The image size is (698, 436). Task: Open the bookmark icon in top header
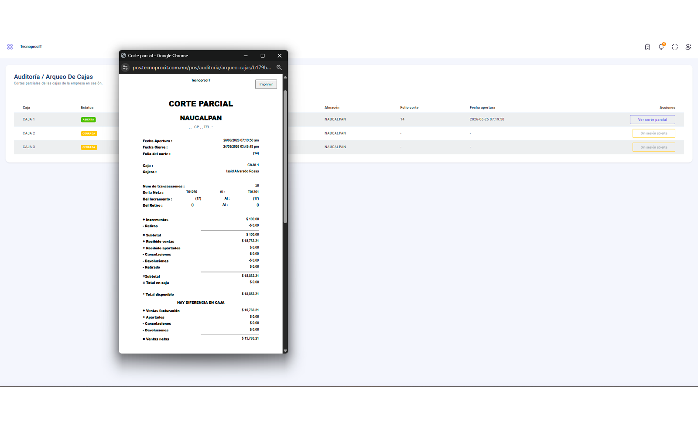click(x=647, y=47)
